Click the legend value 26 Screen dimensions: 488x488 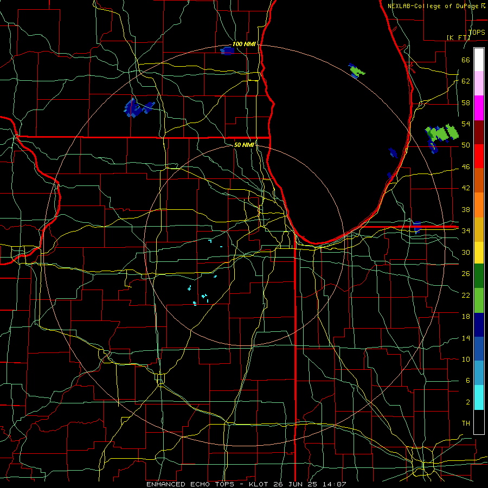point(466,274)
